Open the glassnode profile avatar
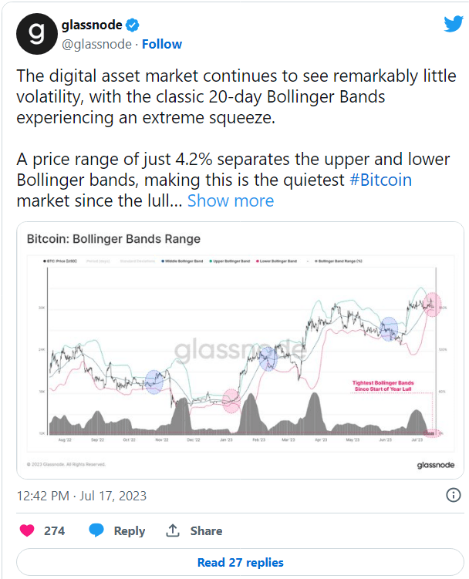The image size is (469, 579). pyautogui.click(x=37, y=34)
